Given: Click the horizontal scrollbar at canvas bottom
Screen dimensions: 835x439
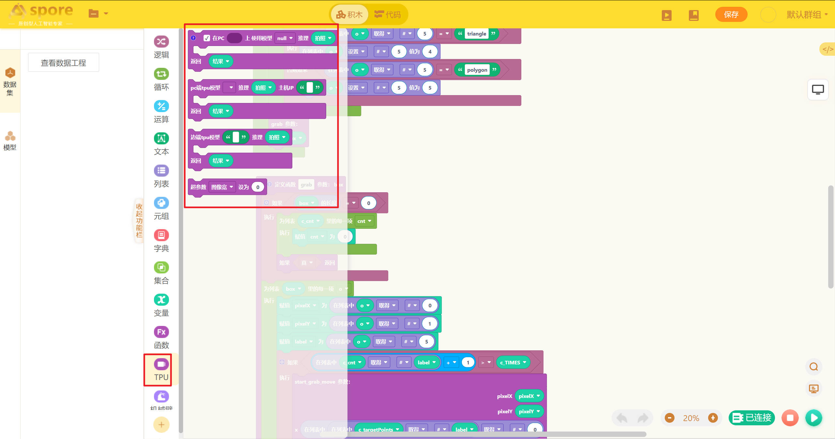Looking at the screenshot, I should point(483,434).
